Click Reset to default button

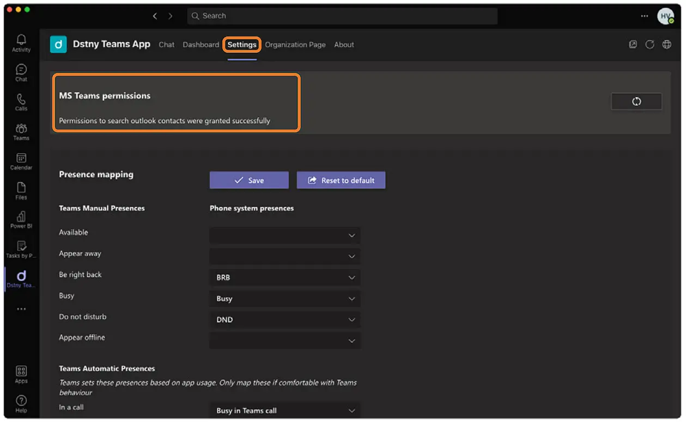(x=341, y=180)
